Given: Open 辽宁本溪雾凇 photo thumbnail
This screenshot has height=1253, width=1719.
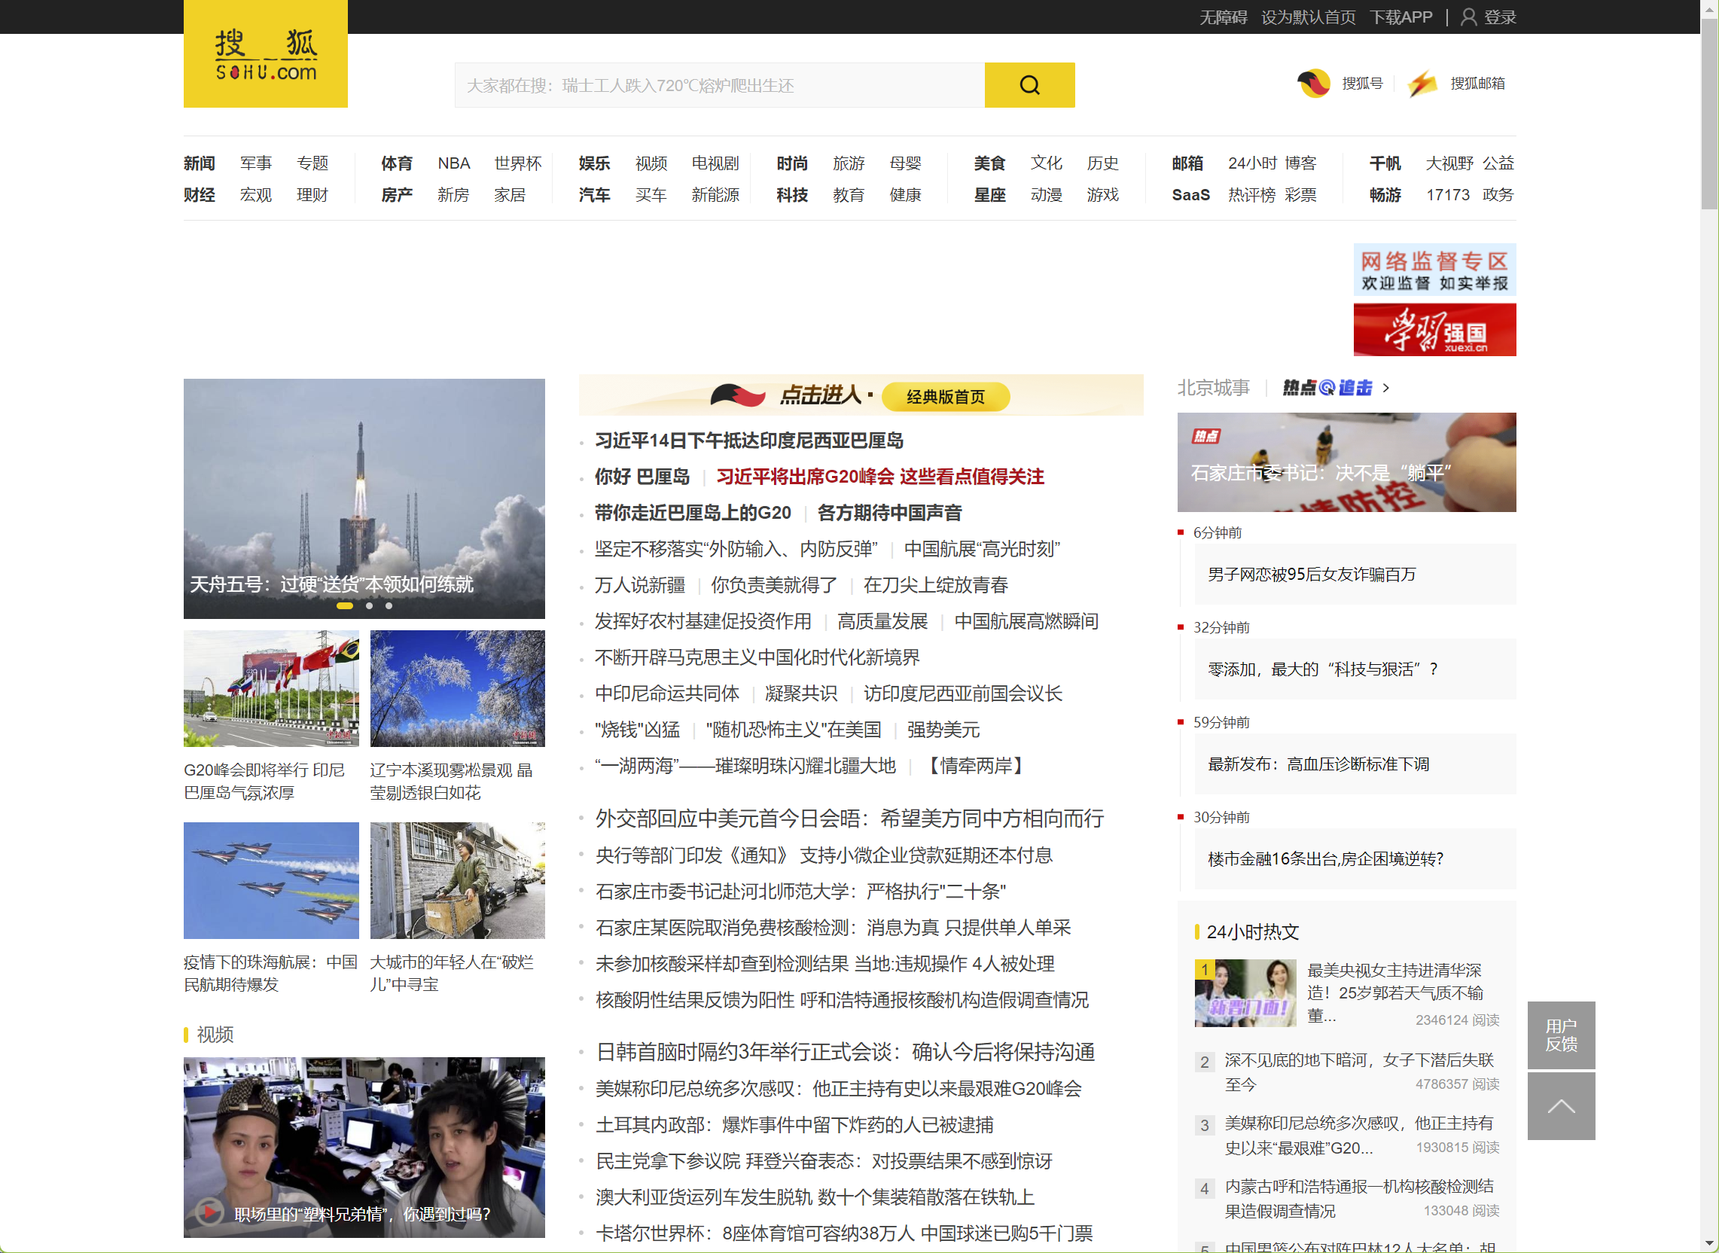Looking at the screenshot, I should 457,688.
